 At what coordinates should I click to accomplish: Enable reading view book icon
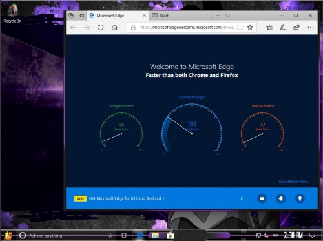point(240,28)
